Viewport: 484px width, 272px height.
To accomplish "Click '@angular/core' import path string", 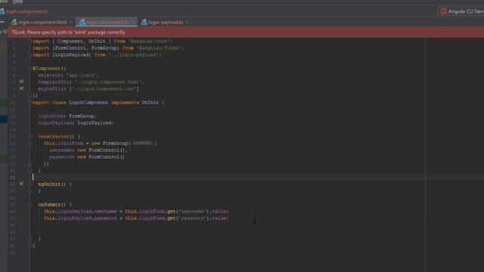I will tap(150, 42).
